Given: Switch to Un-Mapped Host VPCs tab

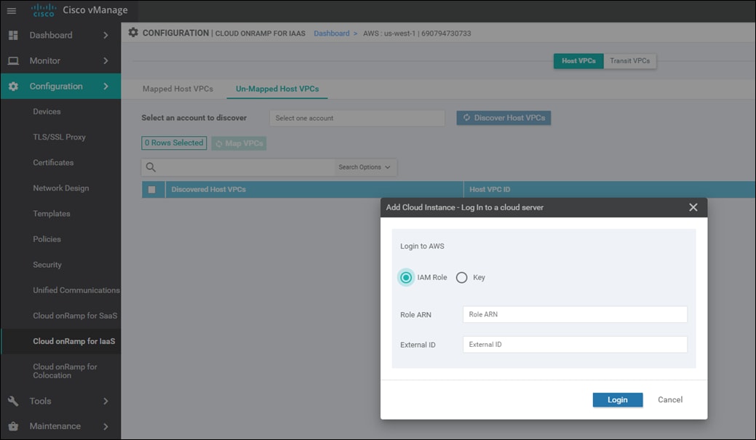Looking at the screenshot, I should pyautogui.click(x=277, y=89).
